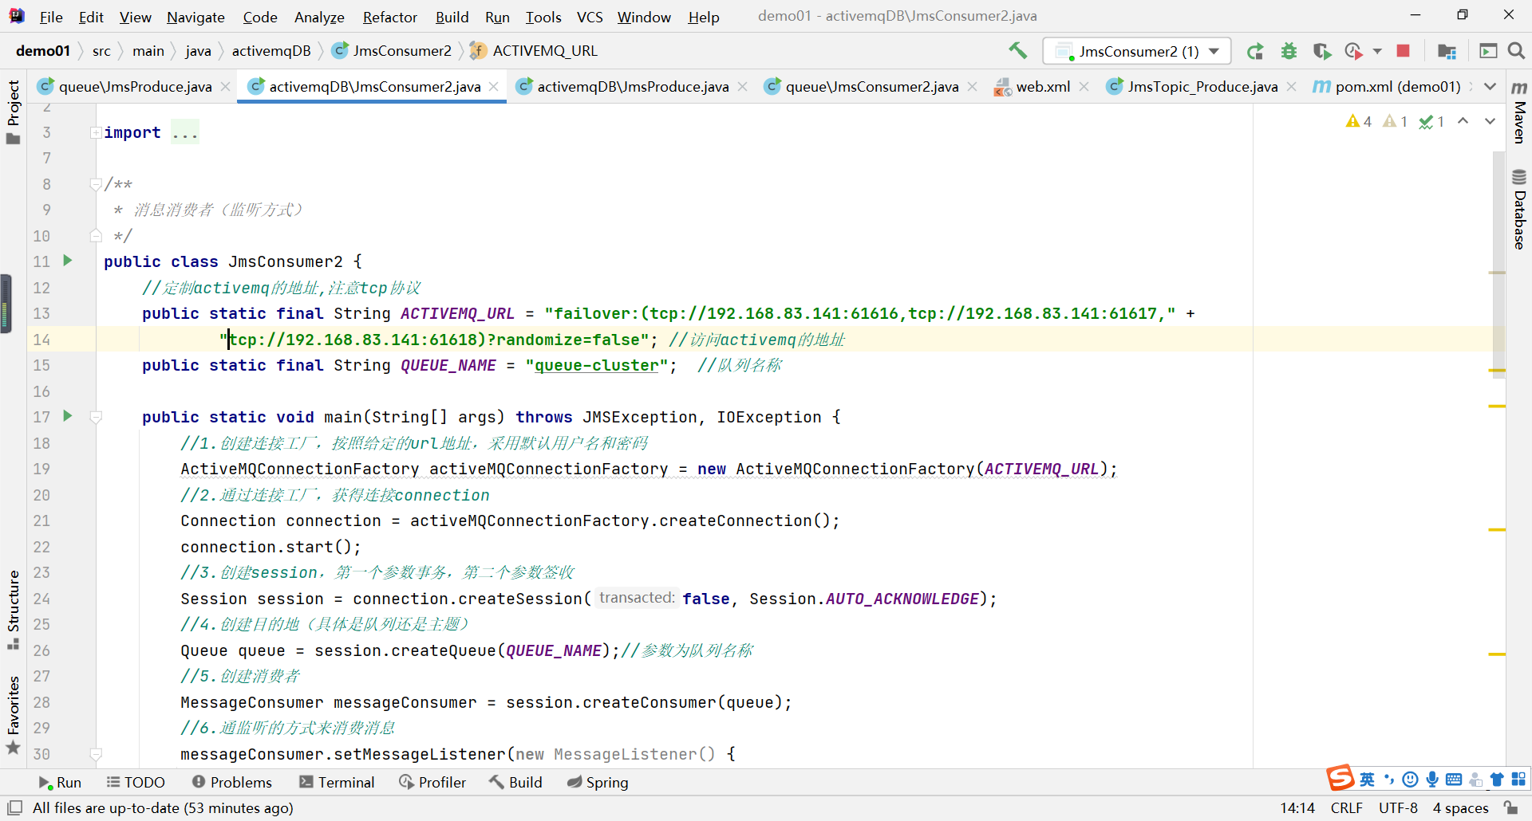Open the File menu
Image resolution: width=1532 pixels, height=821 pixels.
point(51,17)
